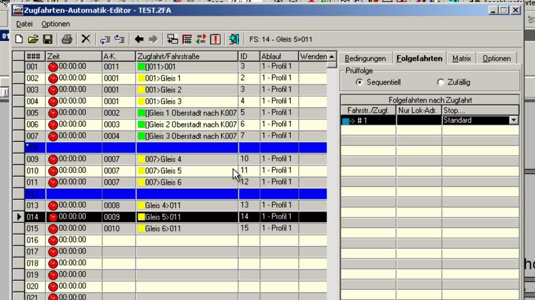Screen dimensions: 535x300
Task: Switch to the Optionen tab in right panel
Action: tap(497, 59)
